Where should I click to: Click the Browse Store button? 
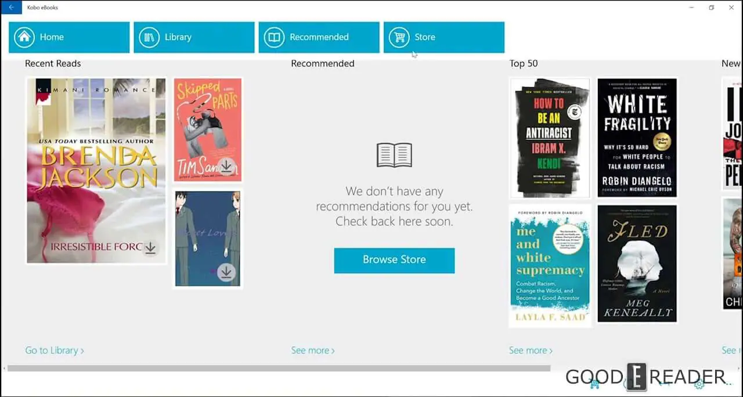point(394,260)
